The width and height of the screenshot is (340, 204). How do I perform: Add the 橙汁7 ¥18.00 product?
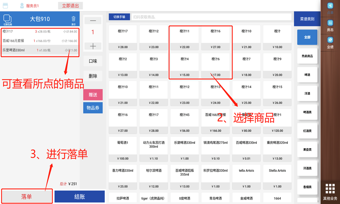(246, 65)
